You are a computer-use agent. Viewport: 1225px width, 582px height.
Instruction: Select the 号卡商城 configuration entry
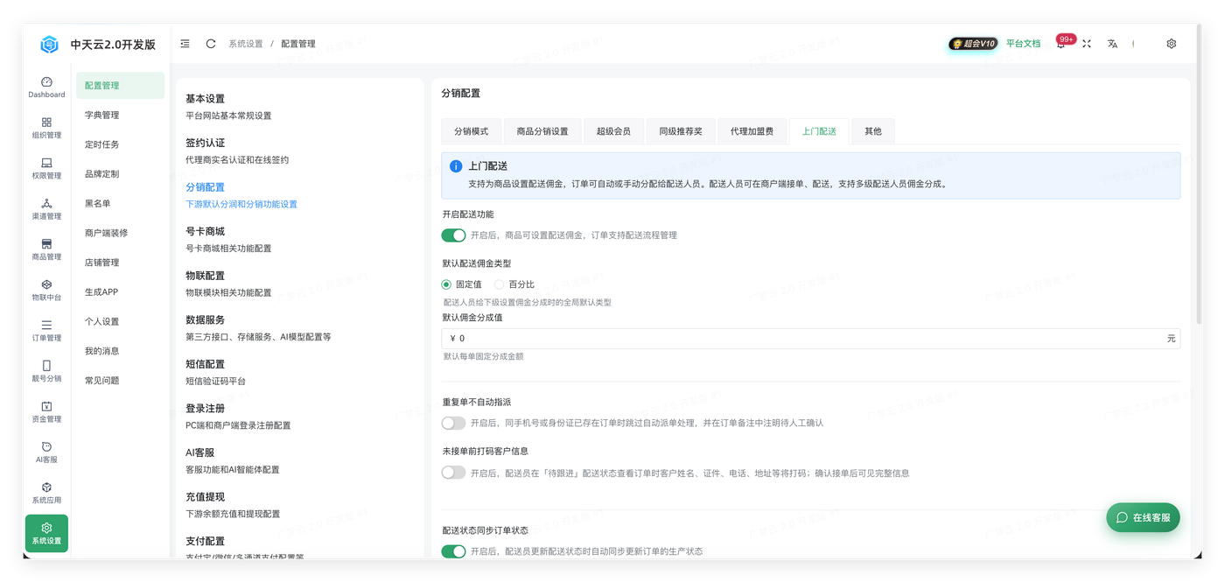pyautogui.click(x=299, y=239)
